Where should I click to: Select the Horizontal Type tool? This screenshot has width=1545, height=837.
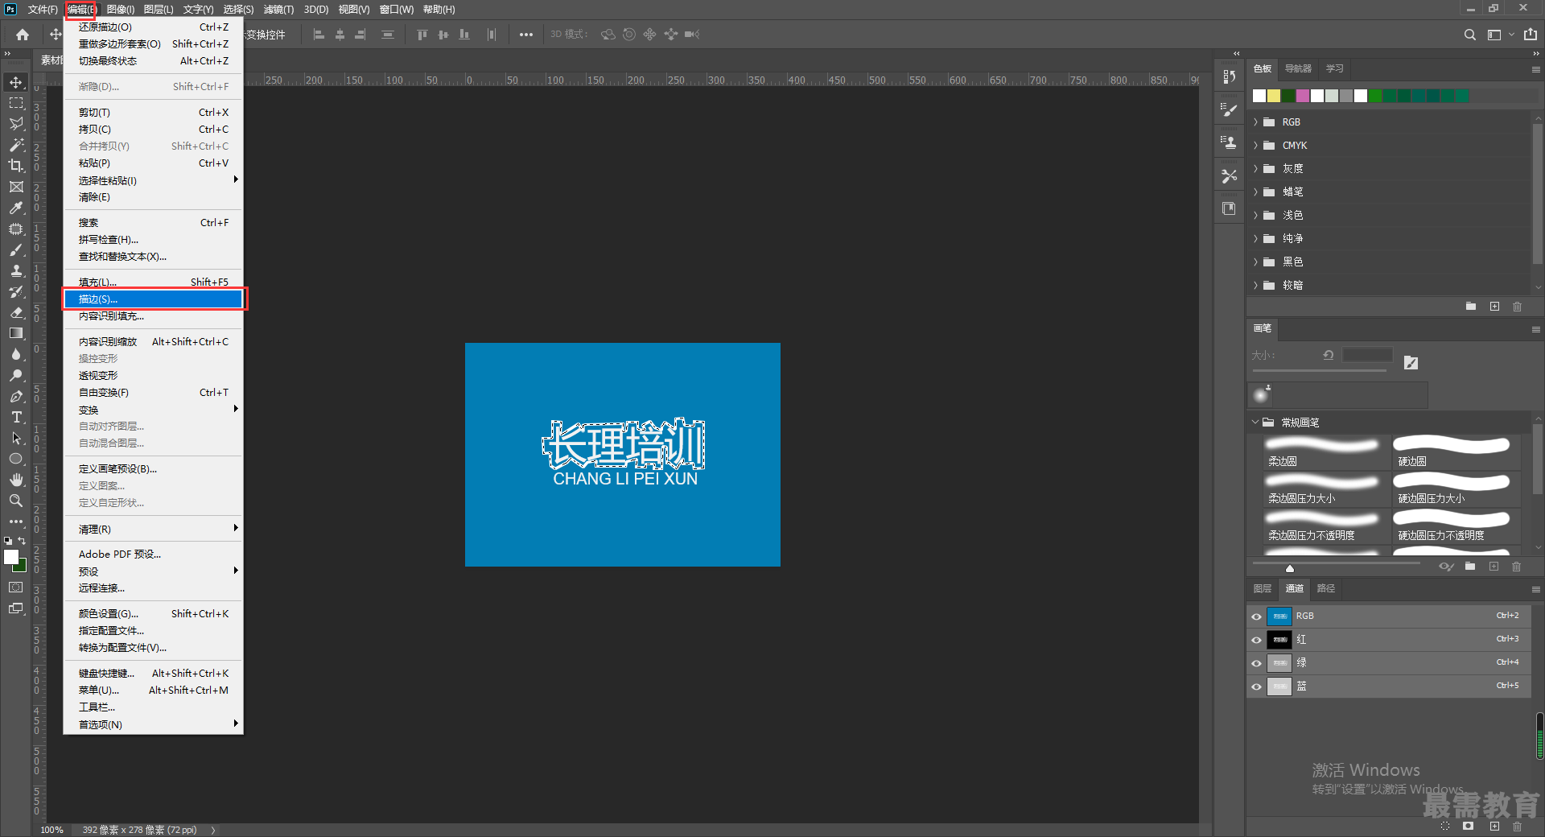[x=16, y=417]
